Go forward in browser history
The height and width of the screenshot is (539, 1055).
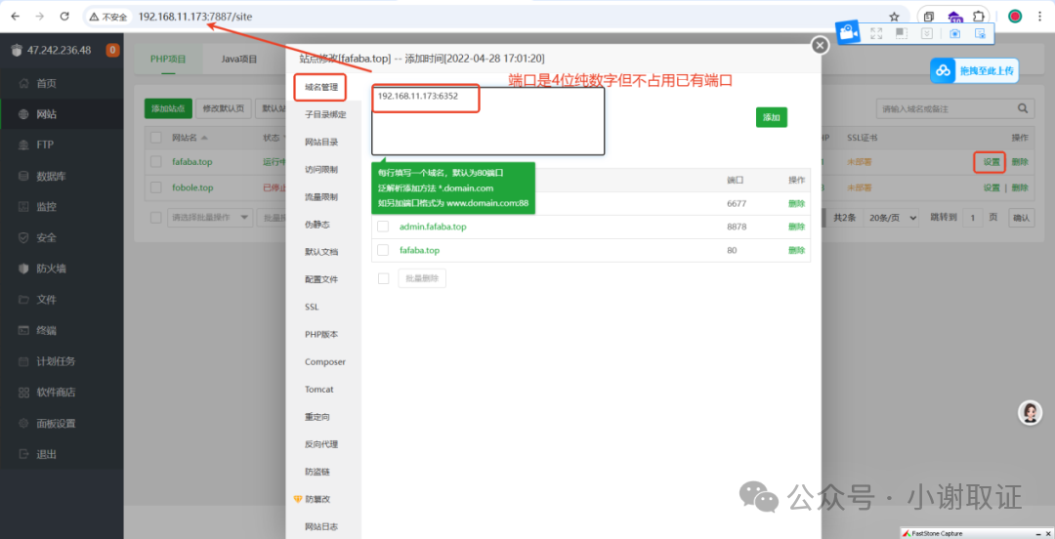pyautogui.click(x=40, y=17)
